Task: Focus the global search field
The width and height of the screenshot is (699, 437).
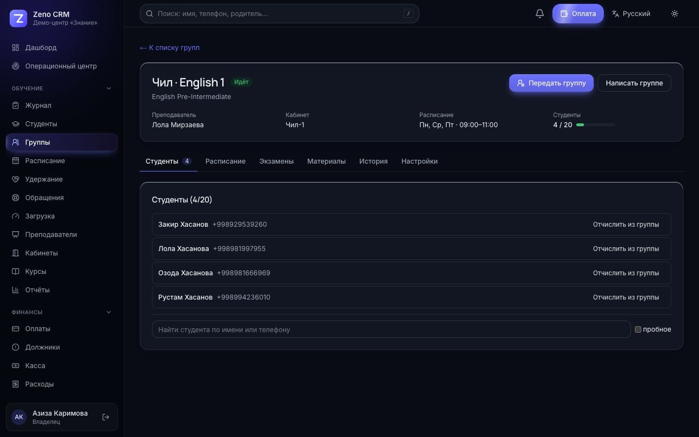Action: pyautogui.click(x=279, y=14)
